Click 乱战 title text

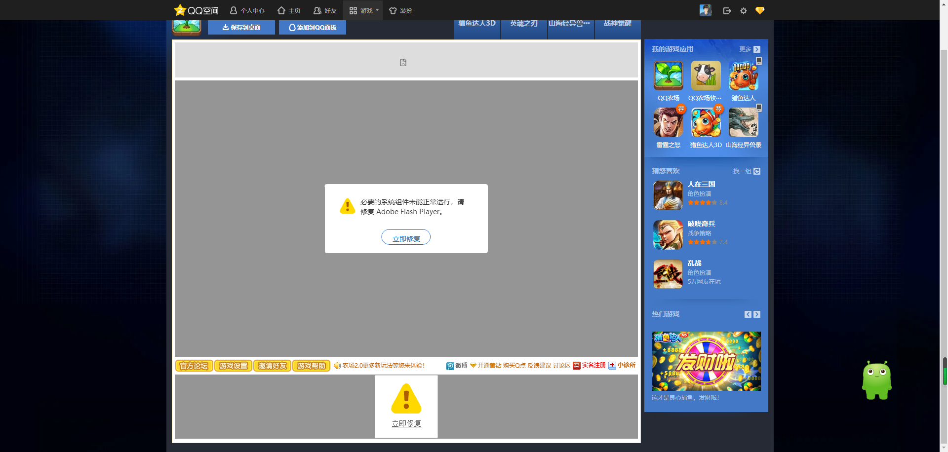click(694, 263)
